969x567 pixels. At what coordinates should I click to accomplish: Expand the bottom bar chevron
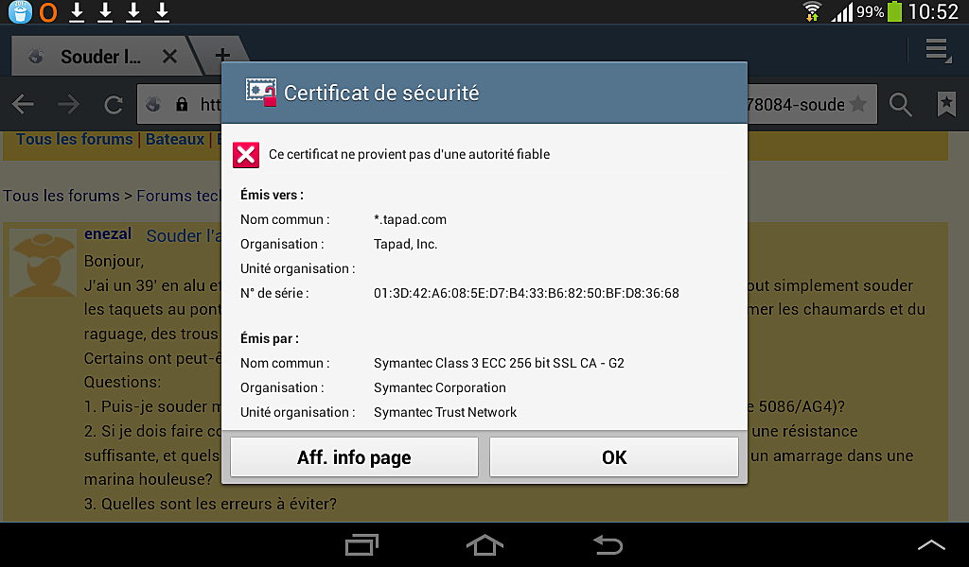click(931, 544)
